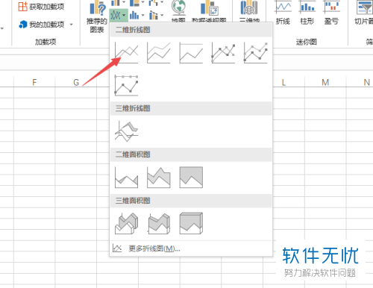Click the dropdown arrow at ribbon's left edge
373x288 pixels.
coord(2,28)
